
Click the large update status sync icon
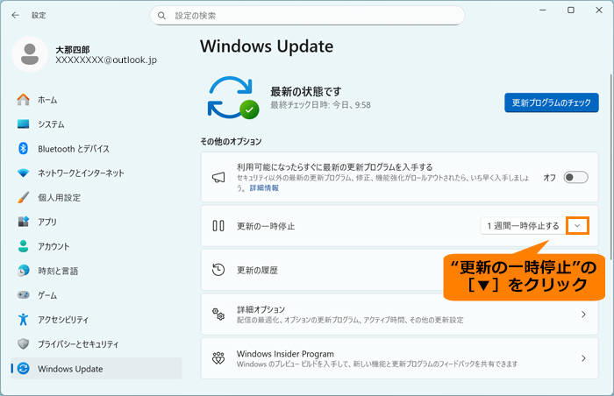(x=232, y=98)
